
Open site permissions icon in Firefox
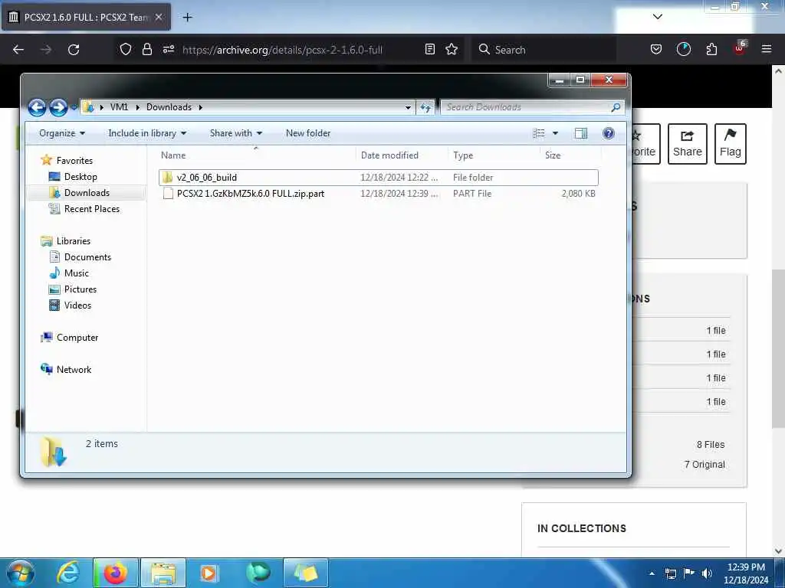tap(169, 49)
